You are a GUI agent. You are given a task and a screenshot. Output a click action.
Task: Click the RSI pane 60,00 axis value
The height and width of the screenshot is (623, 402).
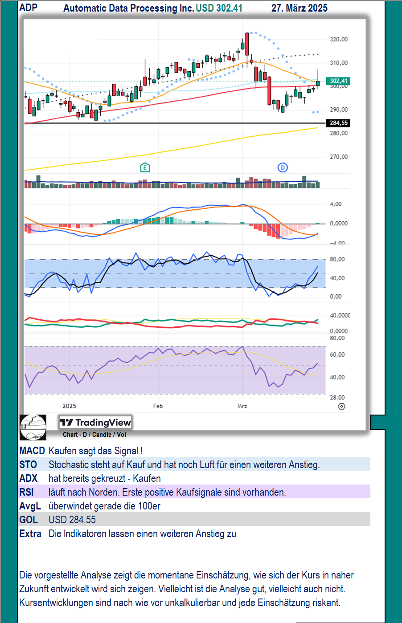coord(337,354)
